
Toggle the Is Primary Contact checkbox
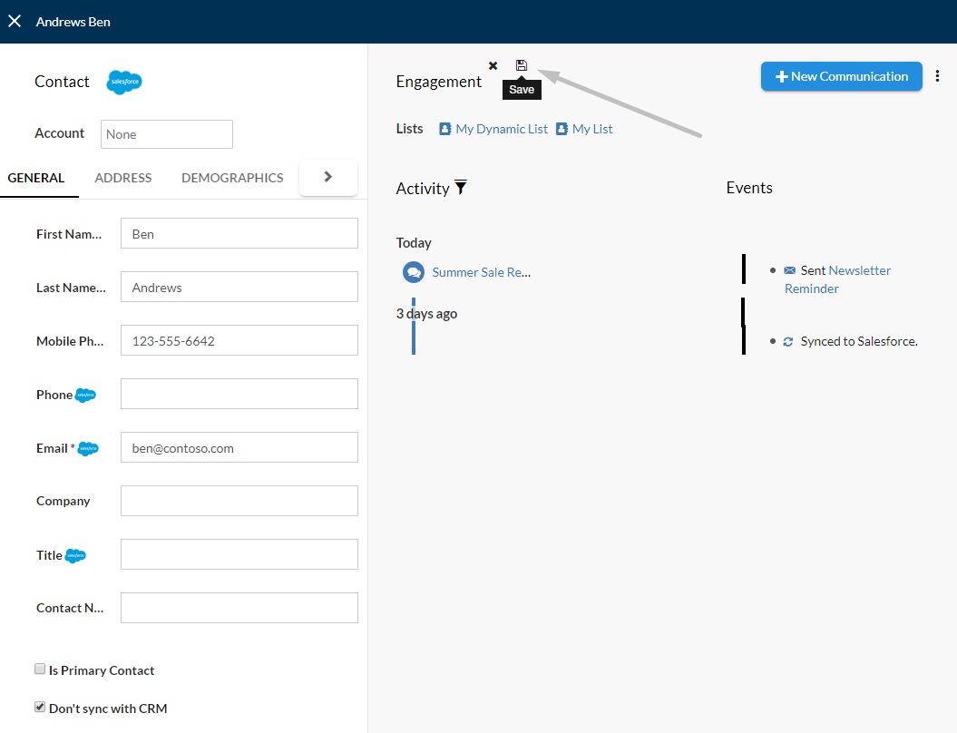(x=40, y=669)
